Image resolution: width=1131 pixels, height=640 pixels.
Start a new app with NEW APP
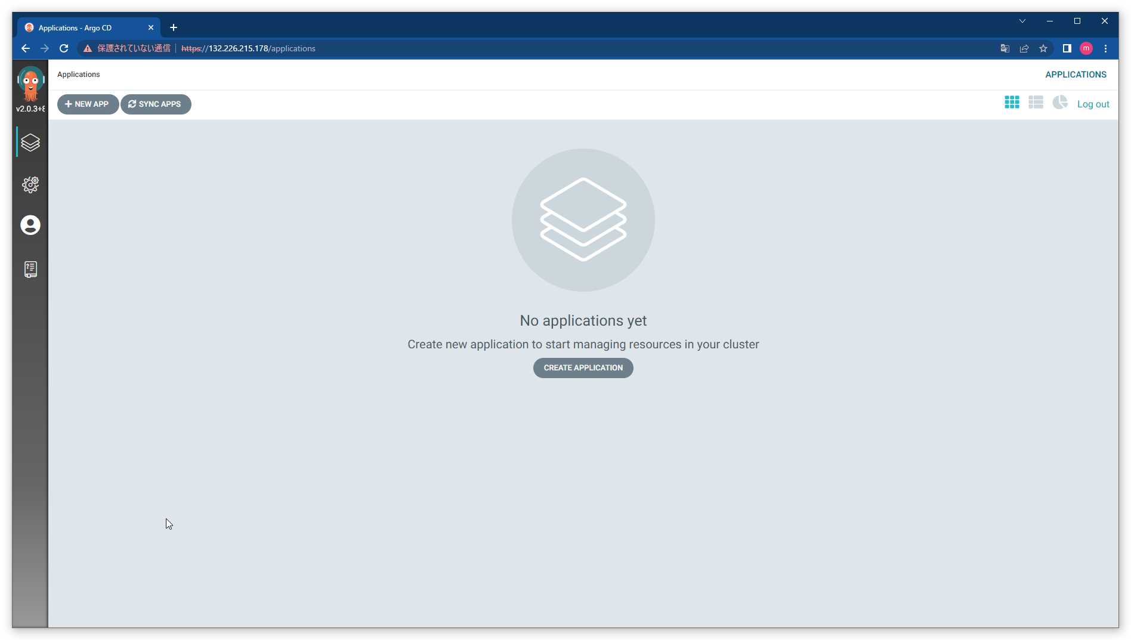click(x=87, y=104)
